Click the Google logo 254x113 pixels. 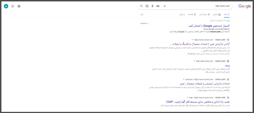(245, 6)
